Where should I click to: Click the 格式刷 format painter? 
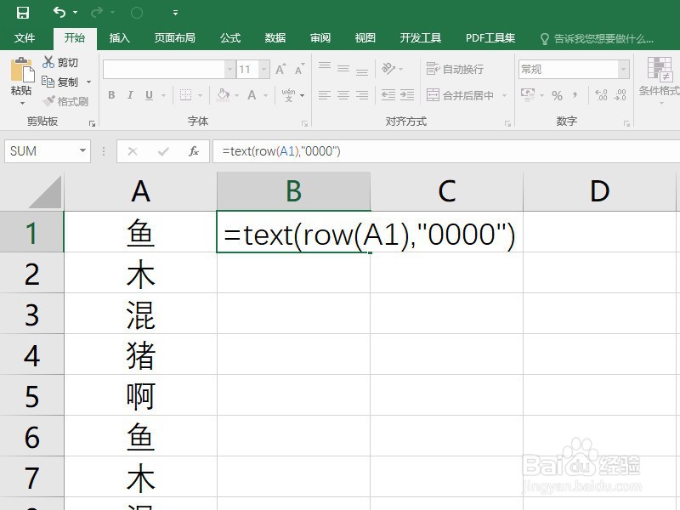tap(66, 101)
